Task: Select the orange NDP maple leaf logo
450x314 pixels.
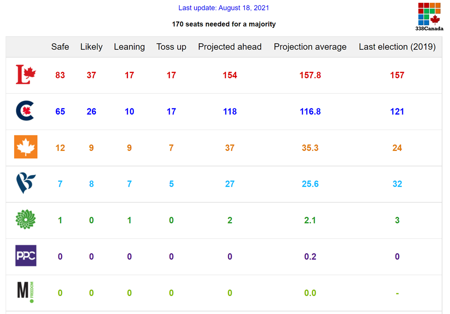Action: click(x=26, y=147)
